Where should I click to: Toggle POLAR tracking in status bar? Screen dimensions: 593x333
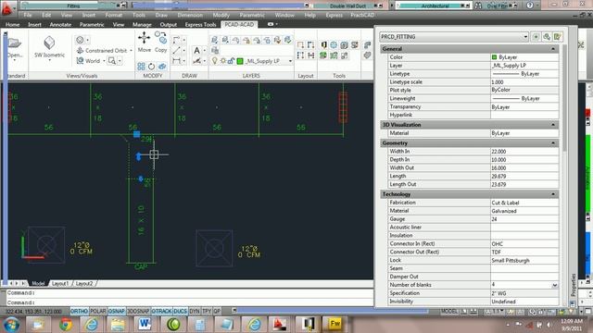click(98, 311)
